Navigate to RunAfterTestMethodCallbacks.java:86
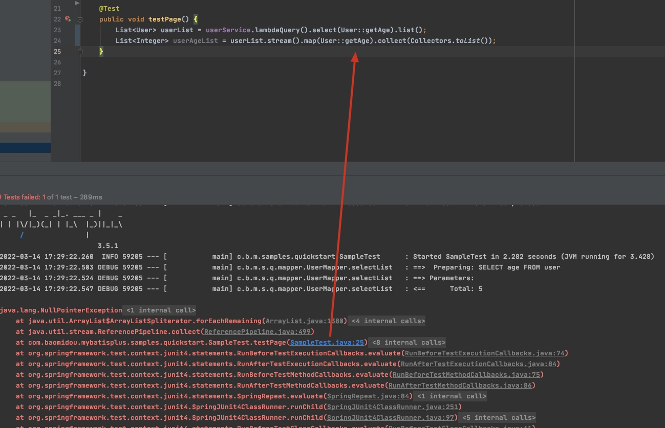The width and height of the screenshot is (665, 428). tap(461, 386)
